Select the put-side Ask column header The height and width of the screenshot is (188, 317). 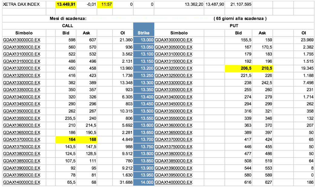[262, 33]
